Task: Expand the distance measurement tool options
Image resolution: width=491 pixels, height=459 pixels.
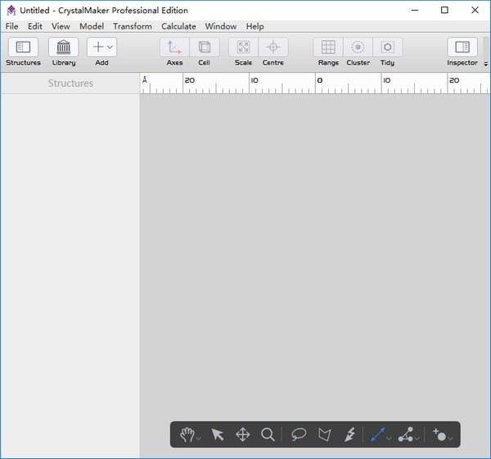Action: tap(389, 439)
